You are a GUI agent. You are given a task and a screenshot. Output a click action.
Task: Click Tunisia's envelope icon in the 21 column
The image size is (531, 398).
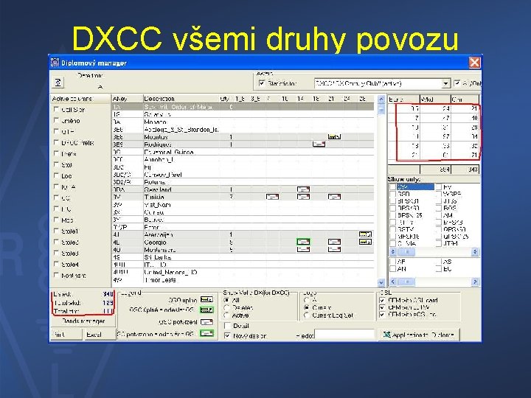coord(334,197)
